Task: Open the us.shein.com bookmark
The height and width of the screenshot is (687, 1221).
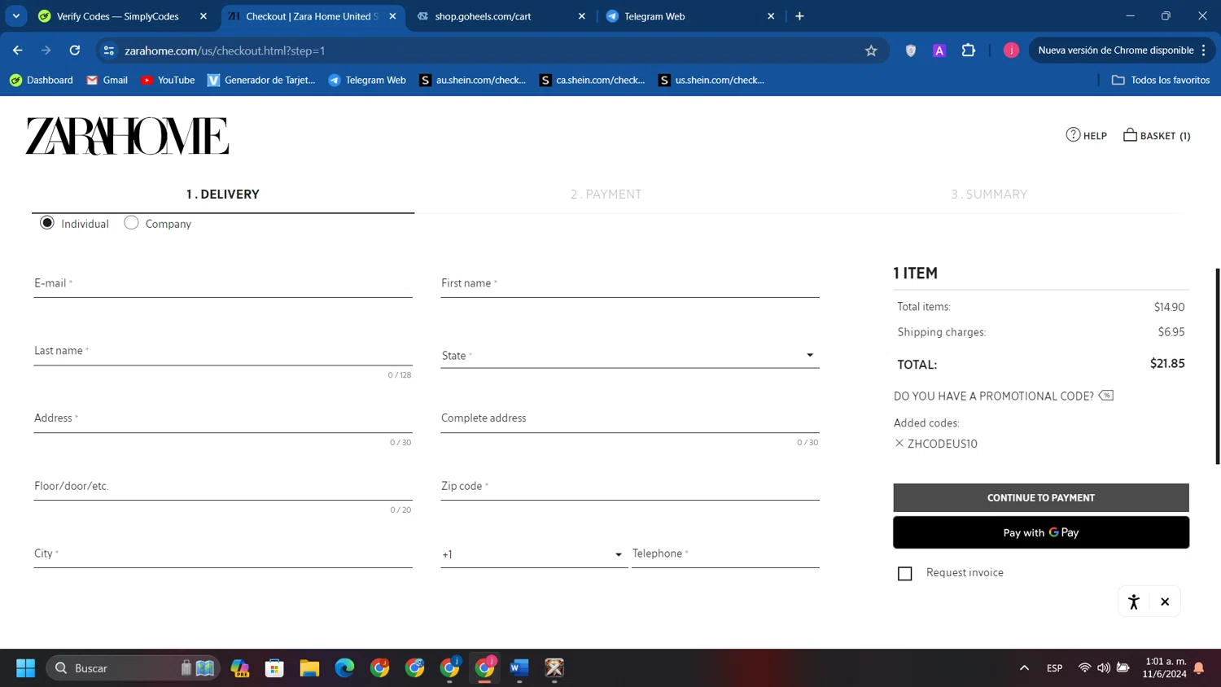Action: tap(711, 80)
